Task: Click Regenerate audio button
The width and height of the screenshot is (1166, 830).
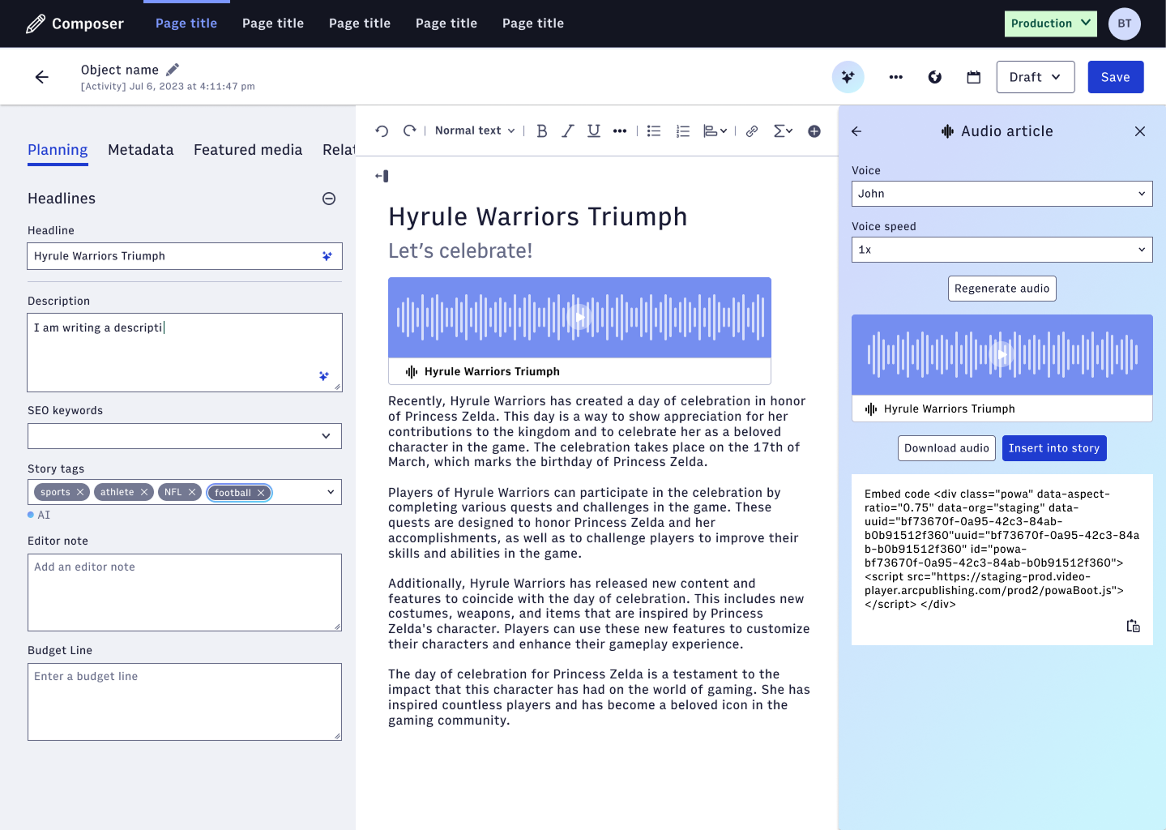Action: (x=1002, y=289)
